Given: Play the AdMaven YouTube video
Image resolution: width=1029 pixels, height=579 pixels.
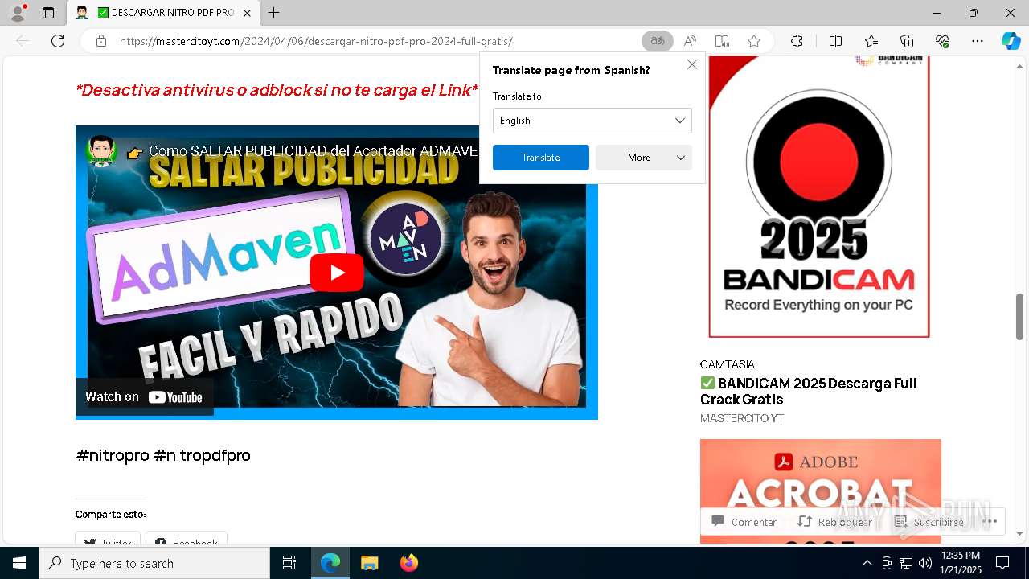Looking at the screenshot, I should [337, 273].
